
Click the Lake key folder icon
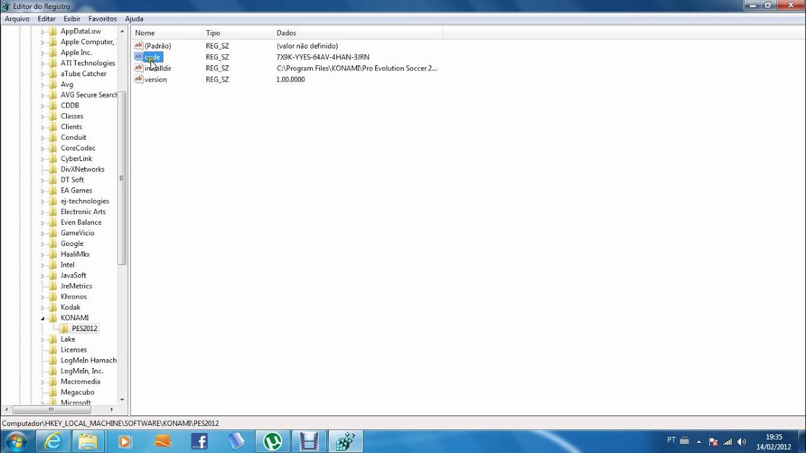tap(53, 339)
